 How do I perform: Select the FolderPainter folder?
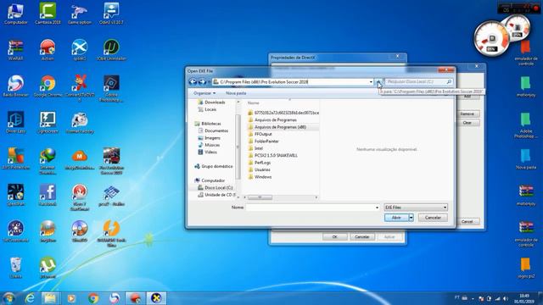[263, 141]
